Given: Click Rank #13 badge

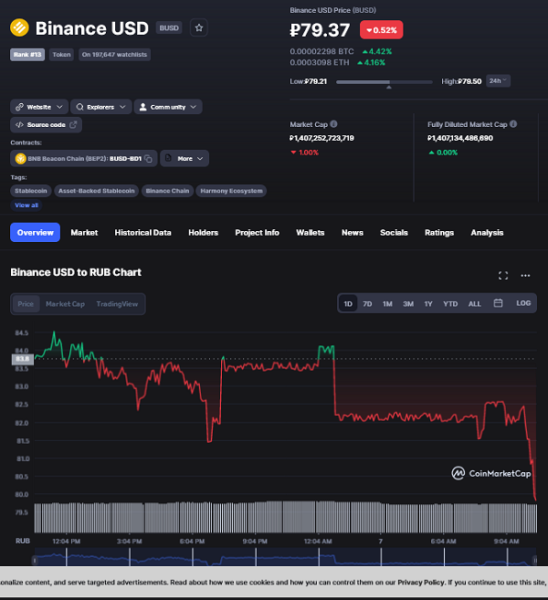Looking at the screenshot, I should pos(27,54).
